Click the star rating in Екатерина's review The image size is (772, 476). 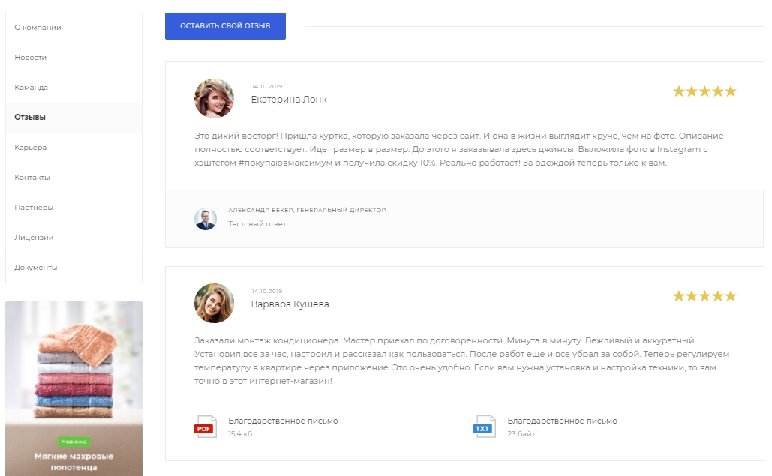(x=704, y=91)
